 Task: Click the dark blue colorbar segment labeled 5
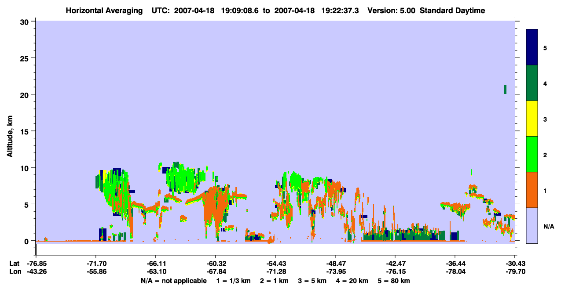point(532,47)
